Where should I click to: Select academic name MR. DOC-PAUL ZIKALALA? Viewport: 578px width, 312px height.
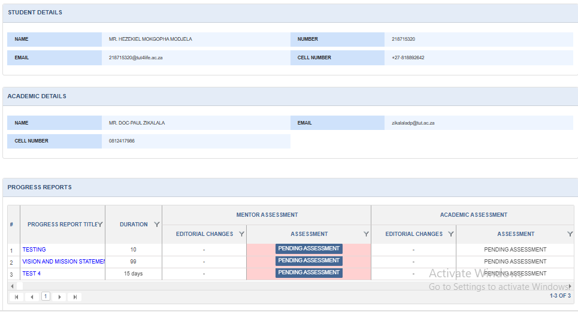tap(137, 123)
